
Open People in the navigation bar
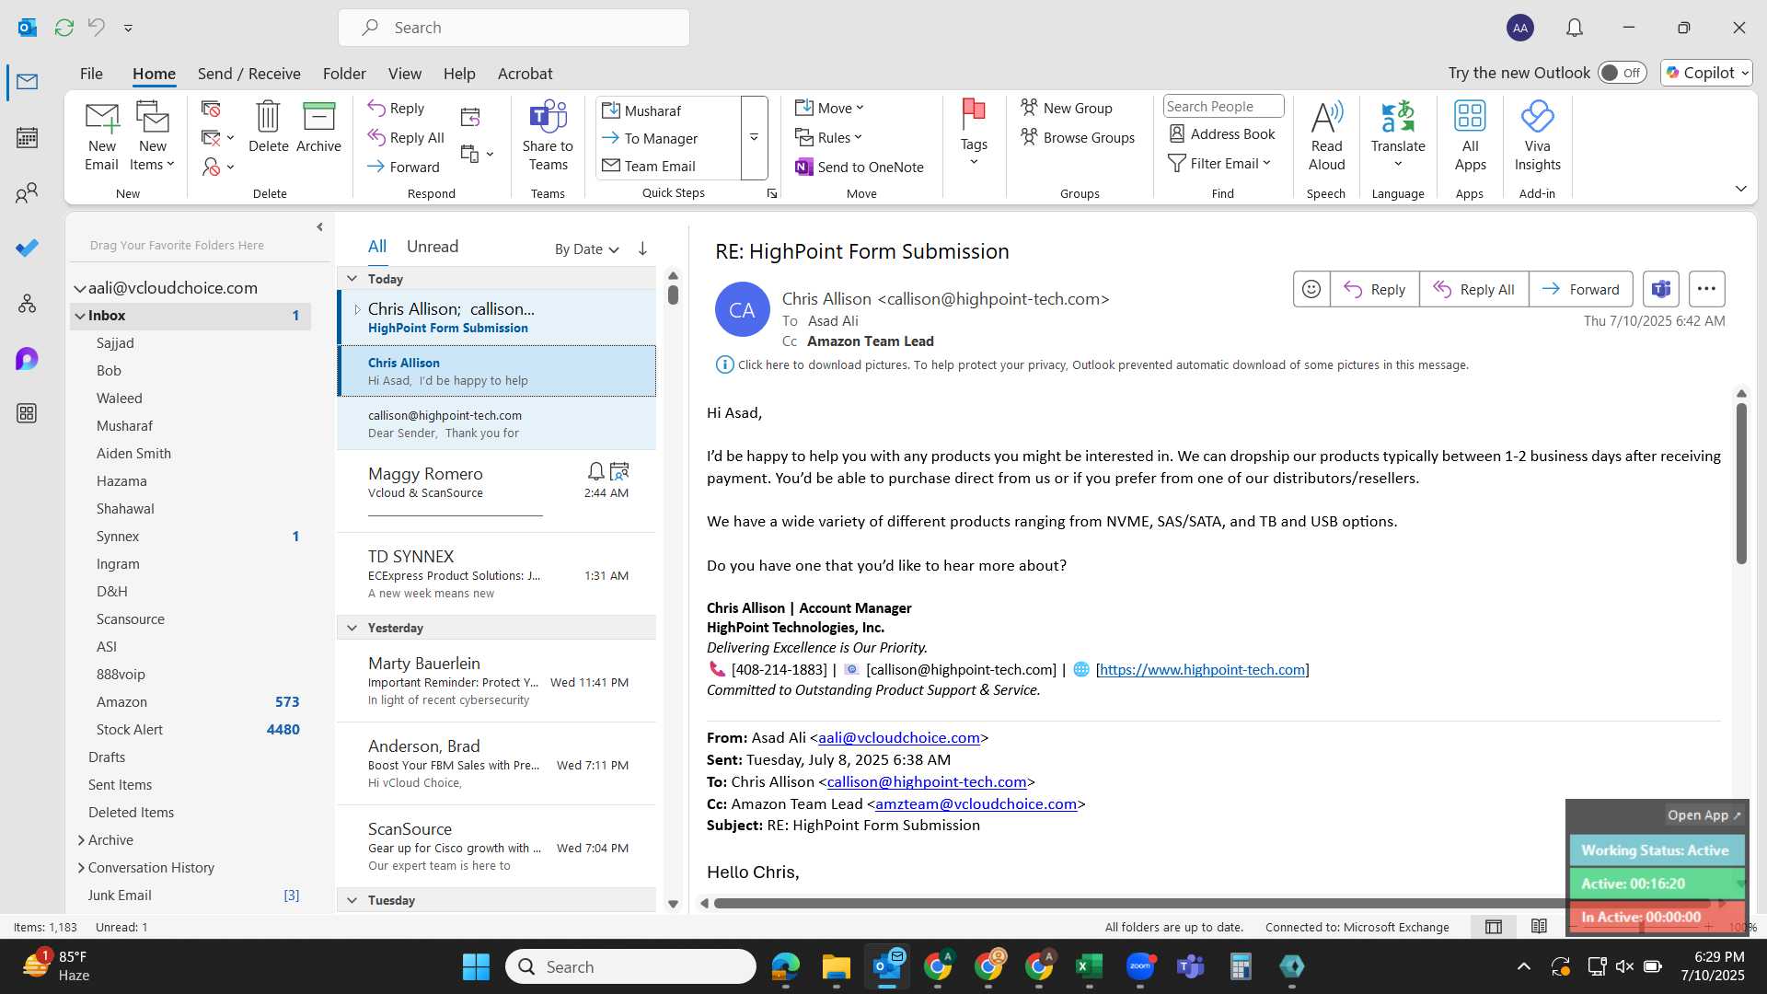pos(27,192)
